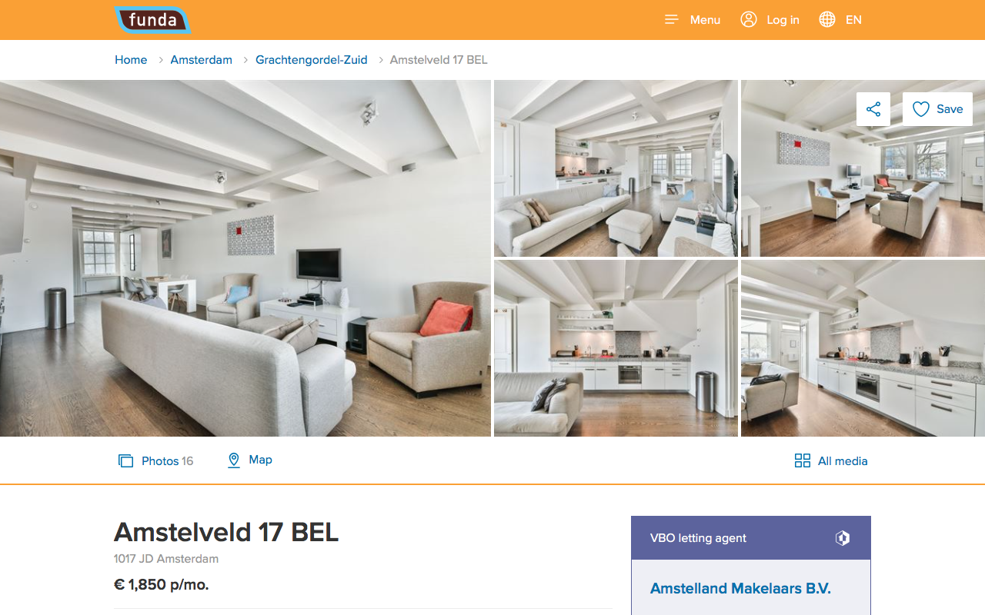Click the heart Save icon

point(921,109)
